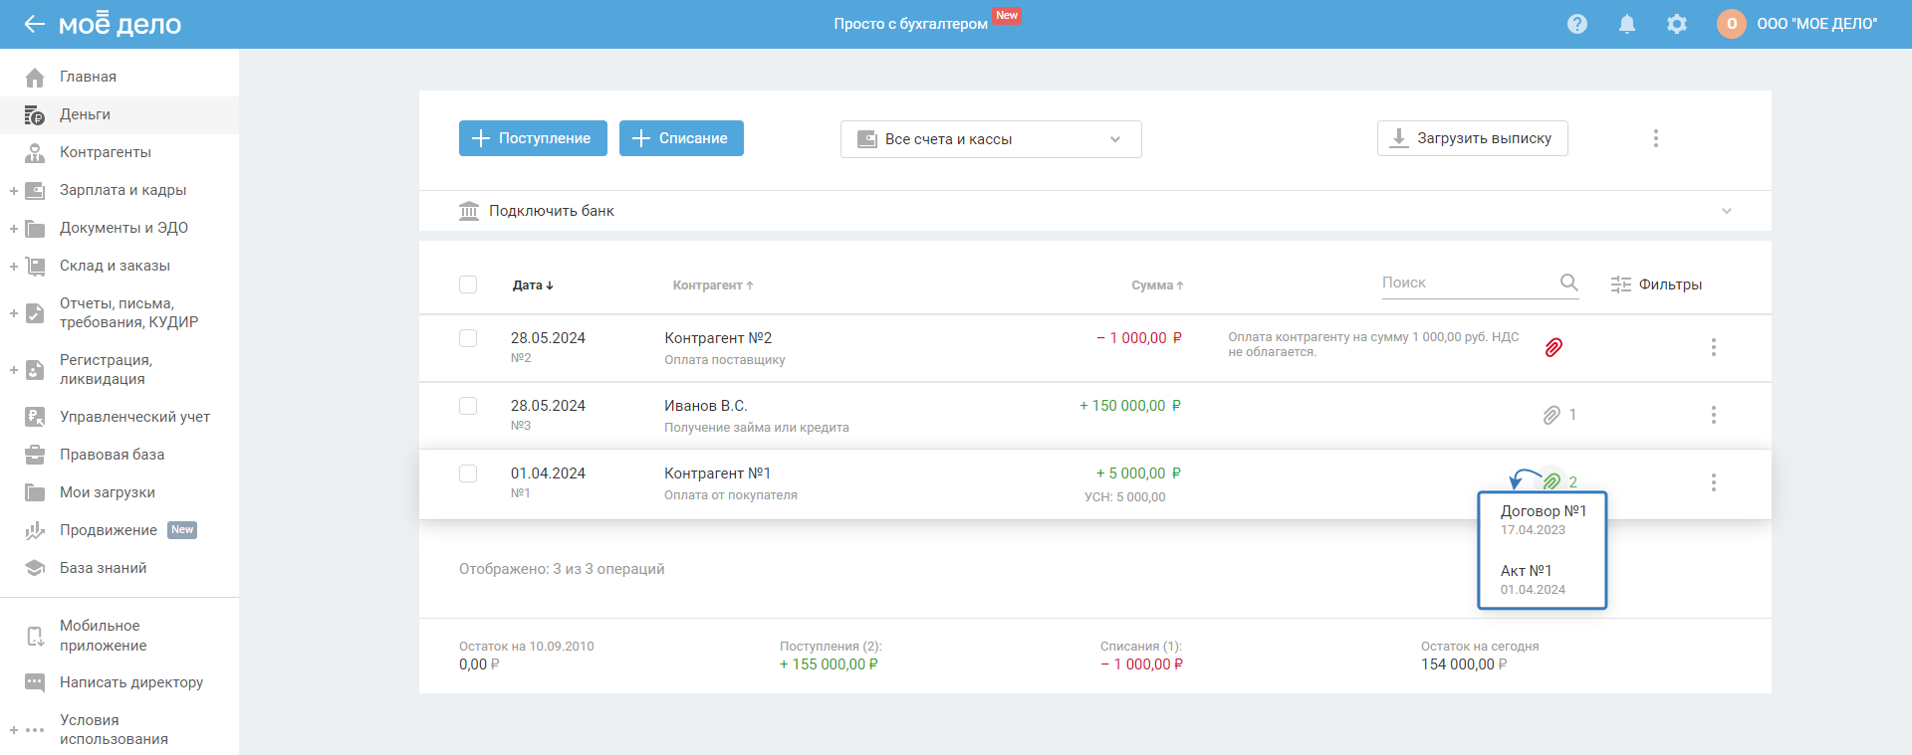Open Зарплата и кадры menu item

pos(123,190)
